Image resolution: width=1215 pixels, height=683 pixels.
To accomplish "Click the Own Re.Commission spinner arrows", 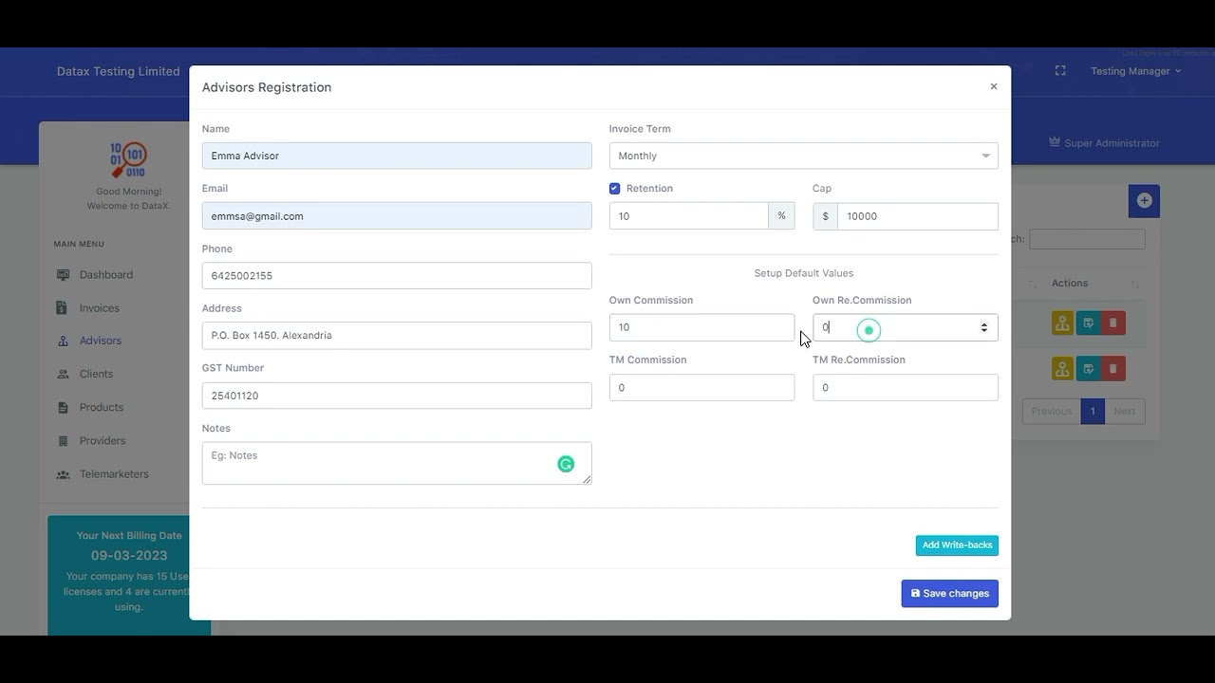I will pos(984,327).
